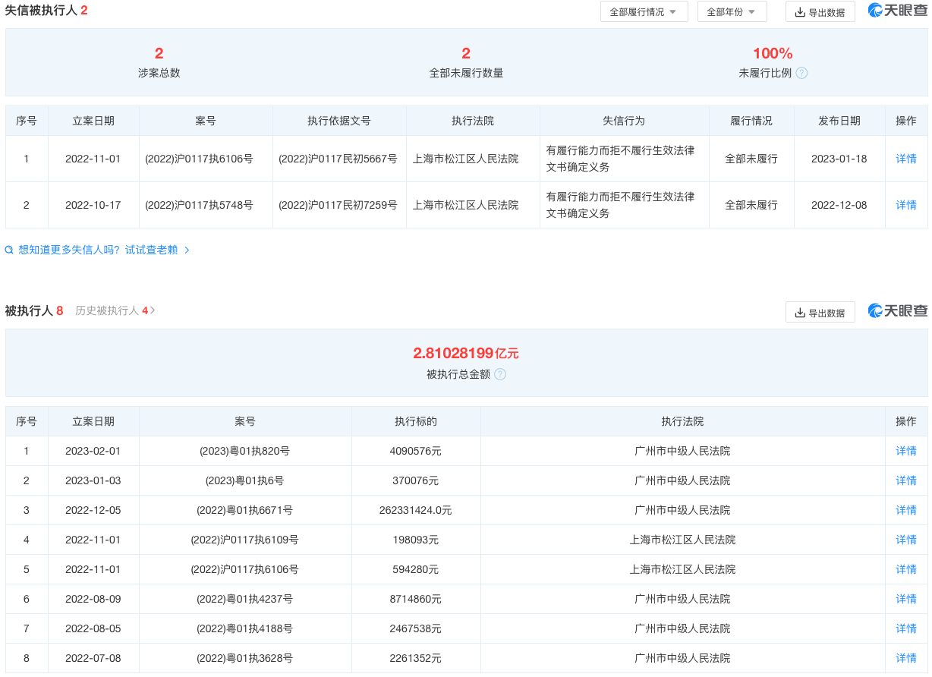Open 详情 for case (2022)粤01执4237号
This screenshot has width=932, height=677.
click(906, 599)
